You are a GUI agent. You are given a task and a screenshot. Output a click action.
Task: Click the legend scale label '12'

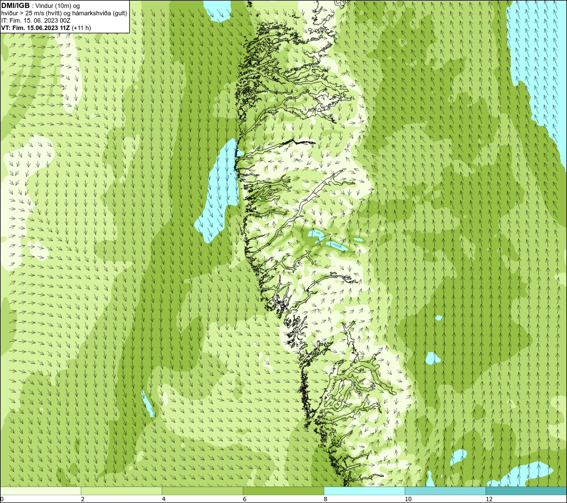(489, 500)
